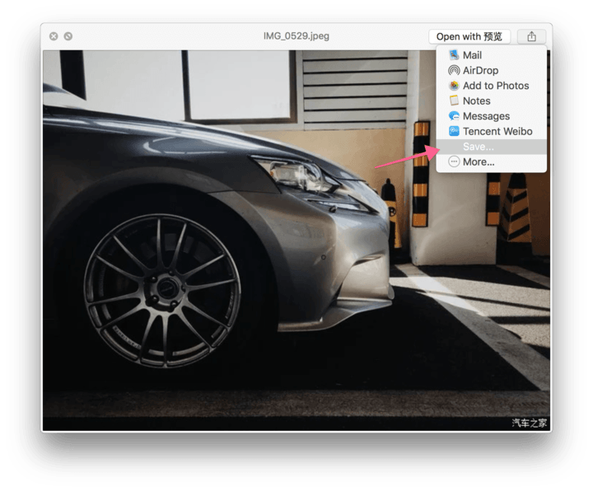Close the Quick Look preview window

click(54, 36)
